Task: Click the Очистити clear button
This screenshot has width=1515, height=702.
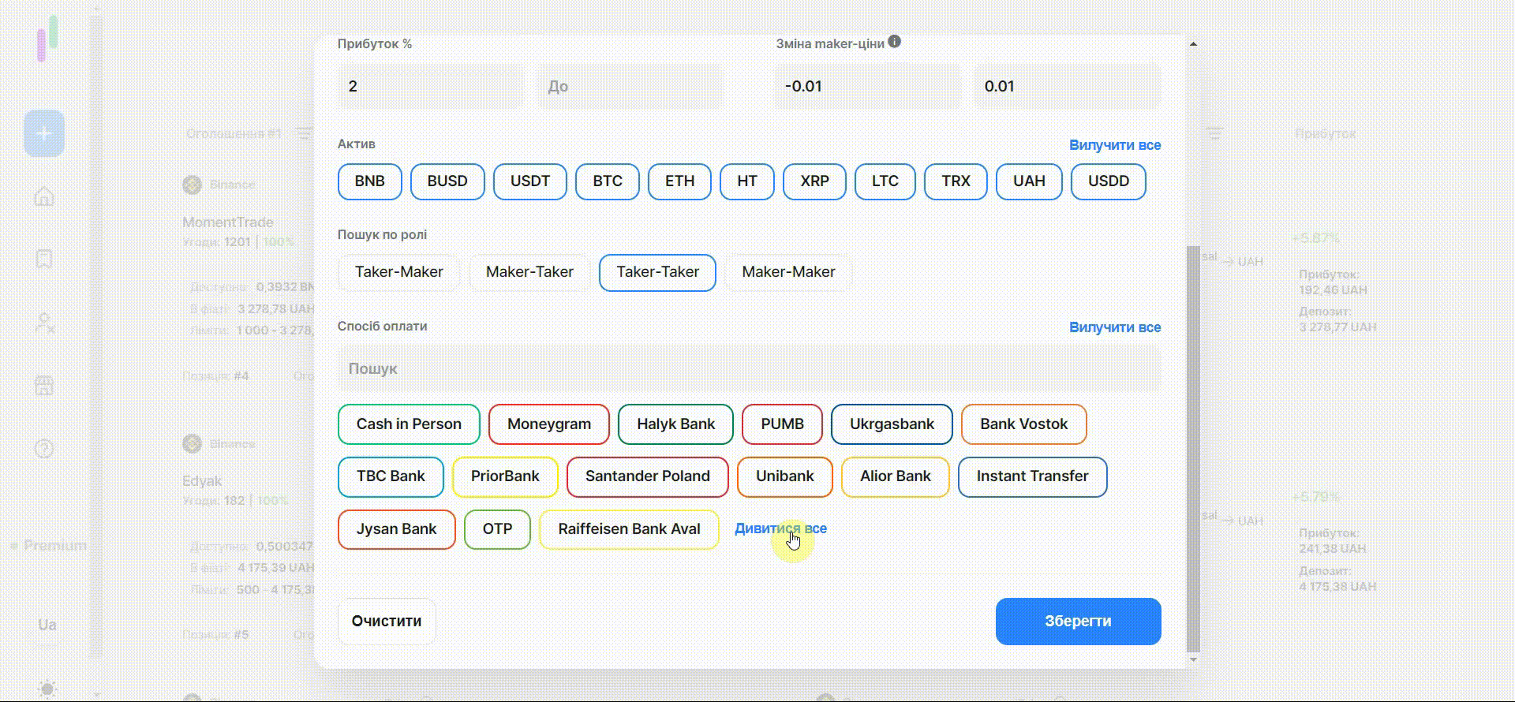Action: point(387,622)
